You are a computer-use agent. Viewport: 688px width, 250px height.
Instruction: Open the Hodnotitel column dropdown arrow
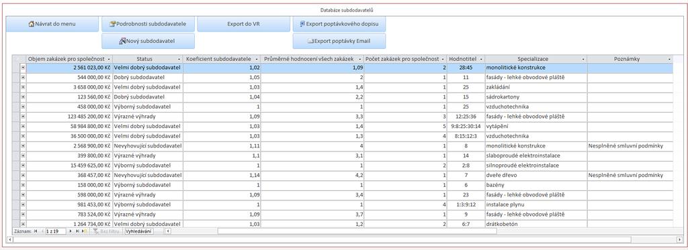[x=481, y=59]
